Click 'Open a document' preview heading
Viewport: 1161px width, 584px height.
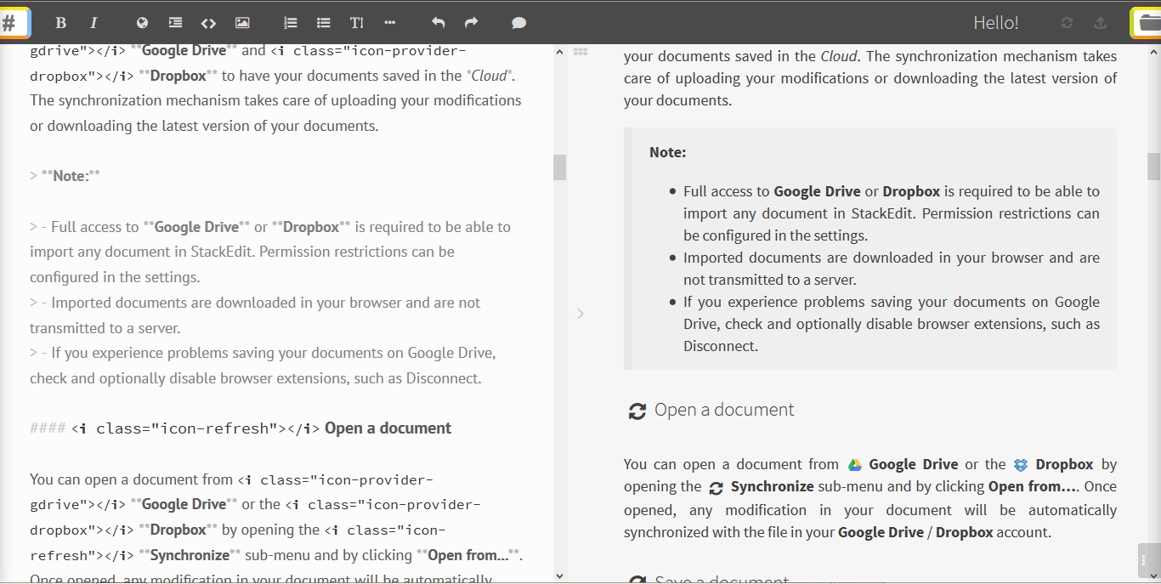tap(724, 410)
